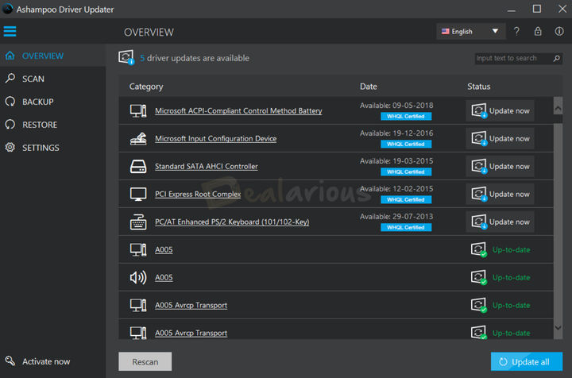Open PC/AT Enhanced PS/2 Keyboard link
The height and width of the screenshot is (378, 572).
click(232, 222)
